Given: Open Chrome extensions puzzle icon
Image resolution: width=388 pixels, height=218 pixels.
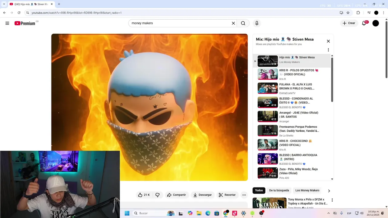Looking at the screenshot, I should point(358,13).
